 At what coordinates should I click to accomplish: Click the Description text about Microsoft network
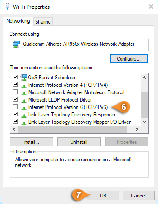coord(73,162)
